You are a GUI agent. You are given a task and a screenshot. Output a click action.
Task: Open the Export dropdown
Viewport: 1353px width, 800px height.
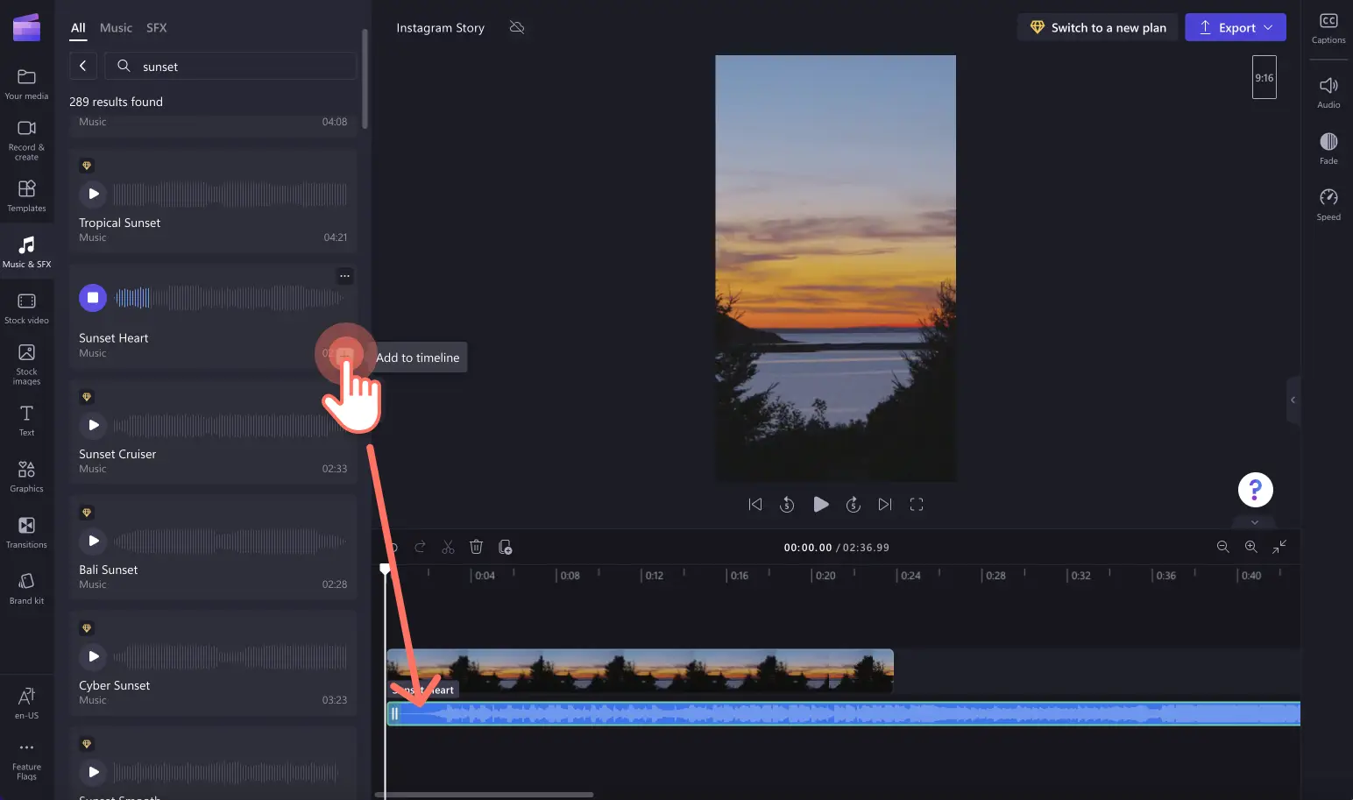pos(1236,27)
